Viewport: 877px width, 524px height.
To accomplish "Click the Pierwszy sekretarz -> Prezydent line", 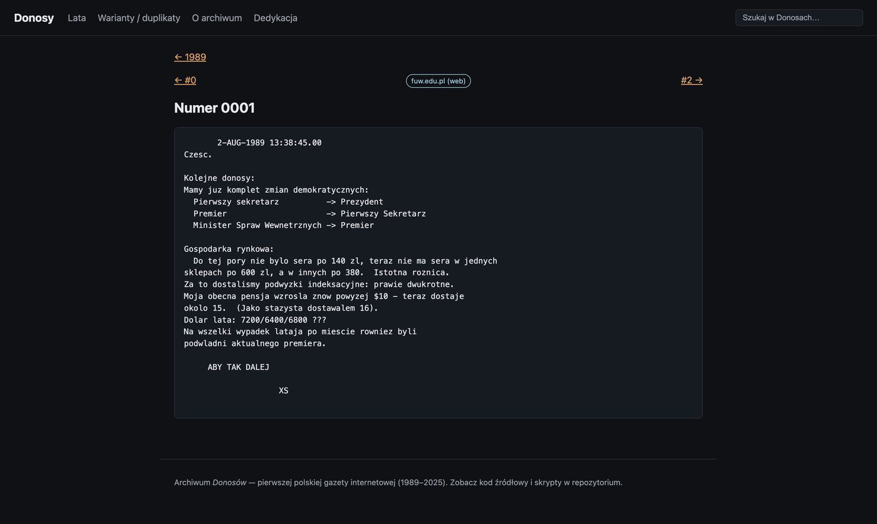I will point(288,202).
